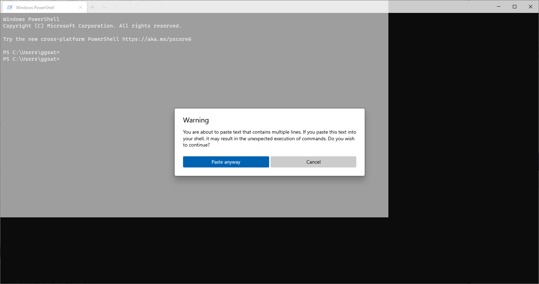Click the downward chevron right of the plus

pyautogui.click(x=104, y=7)
